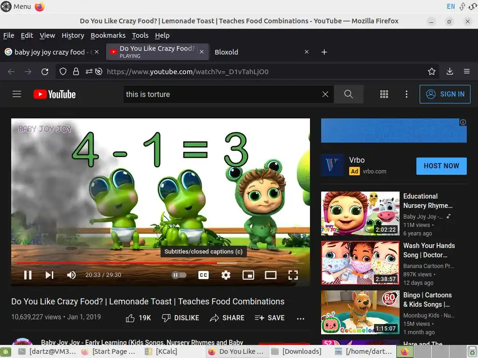The height and width of the screenshot is (358, 478).
Task: Turn on closed captions
Action: 204,275
